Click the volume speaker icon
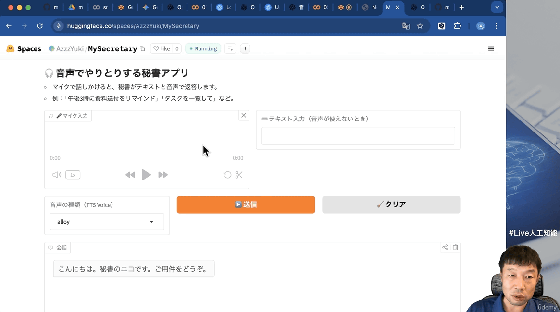This screenshot has height=312, width=560. pos(57,175)
